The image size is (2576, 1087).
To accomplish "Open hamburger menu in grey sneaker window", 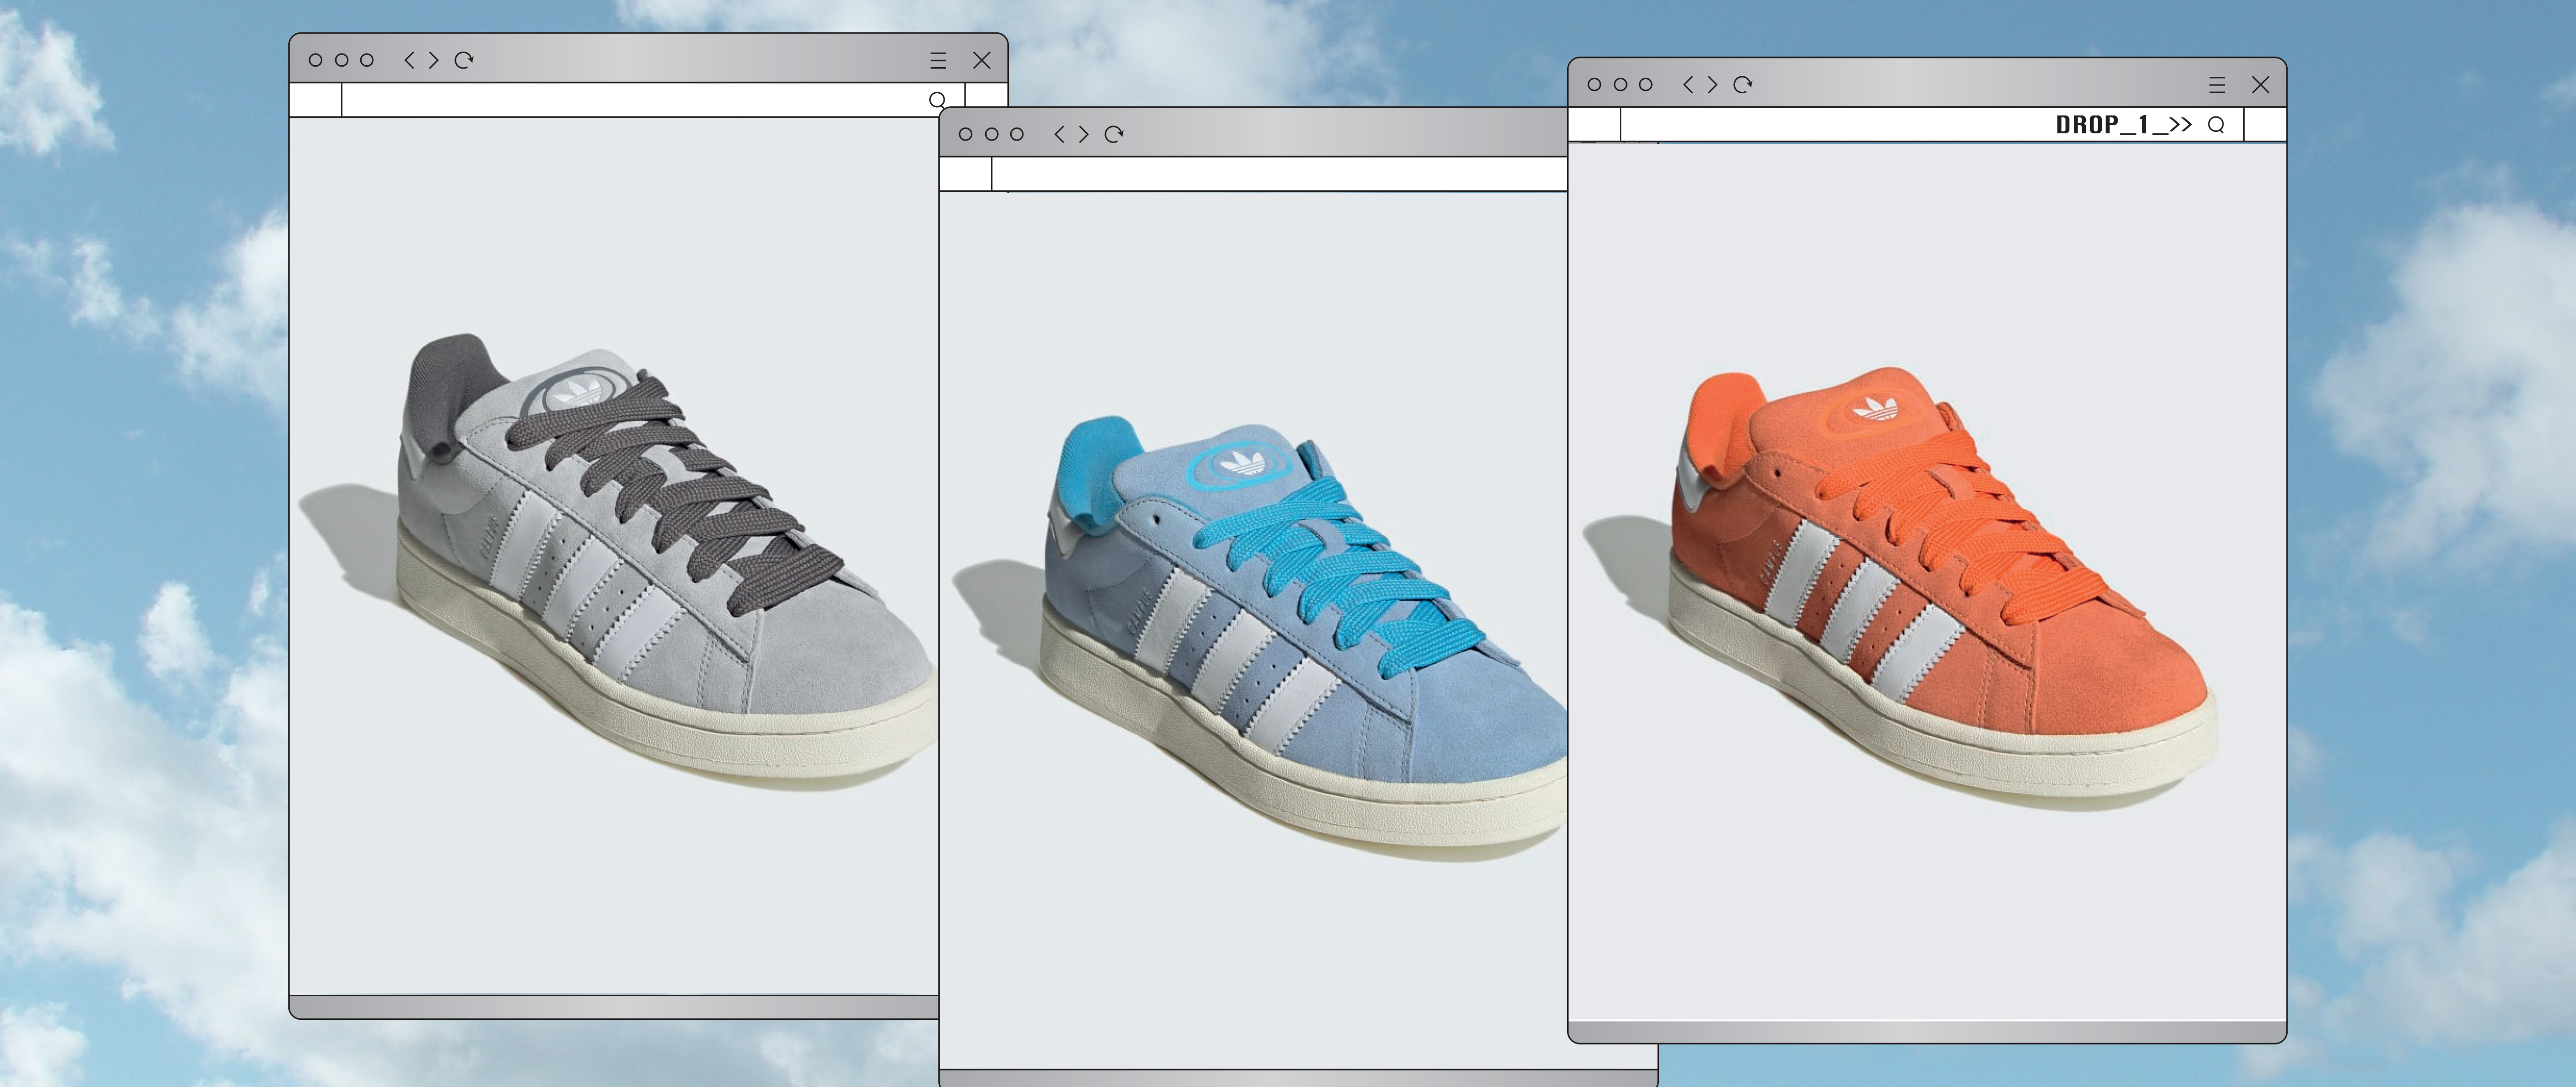I will pyautogui.click(x=938, y=60).
